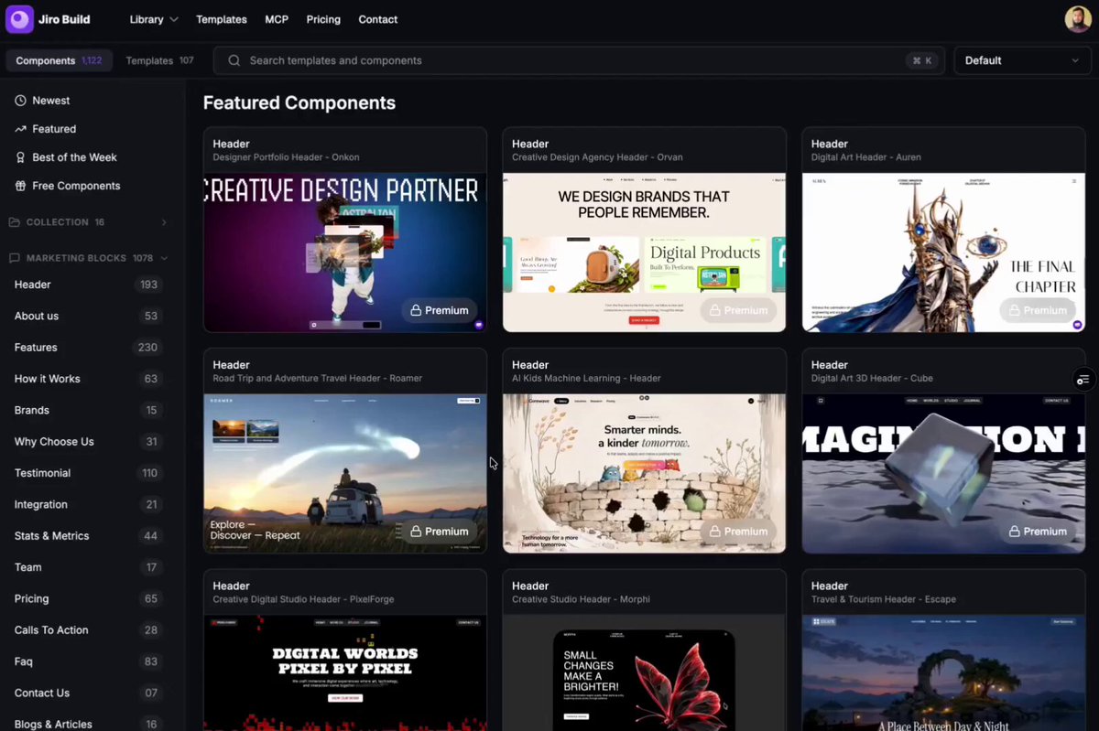Expand the Library dropdown menu
The height and width of the screenshot is (731, 1099).
tap(154, 19)
